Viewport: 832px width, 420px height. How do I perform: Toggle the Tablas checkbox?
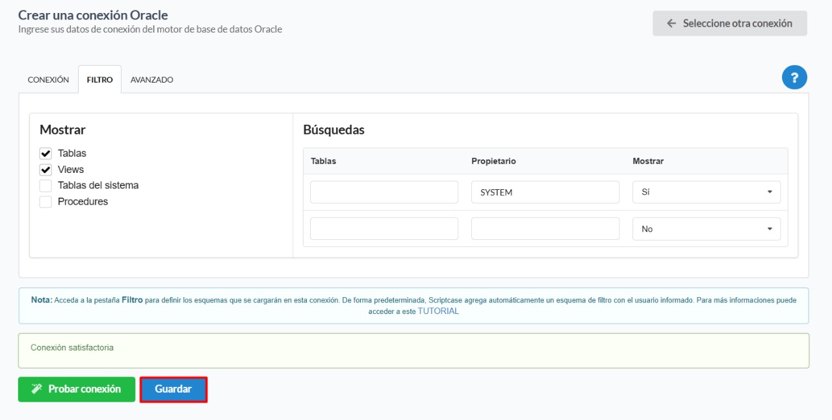[45, 153]
